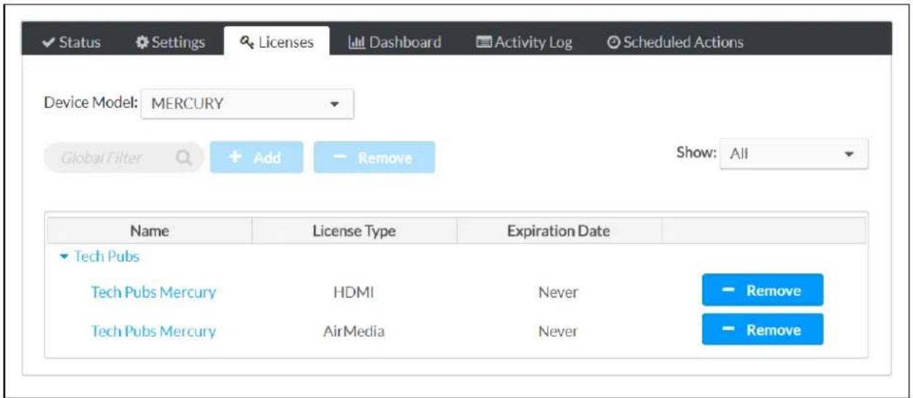Screen dimensions: 913x398
Task: Click in the Global Filter search field
Action: (x=124, y=157)
